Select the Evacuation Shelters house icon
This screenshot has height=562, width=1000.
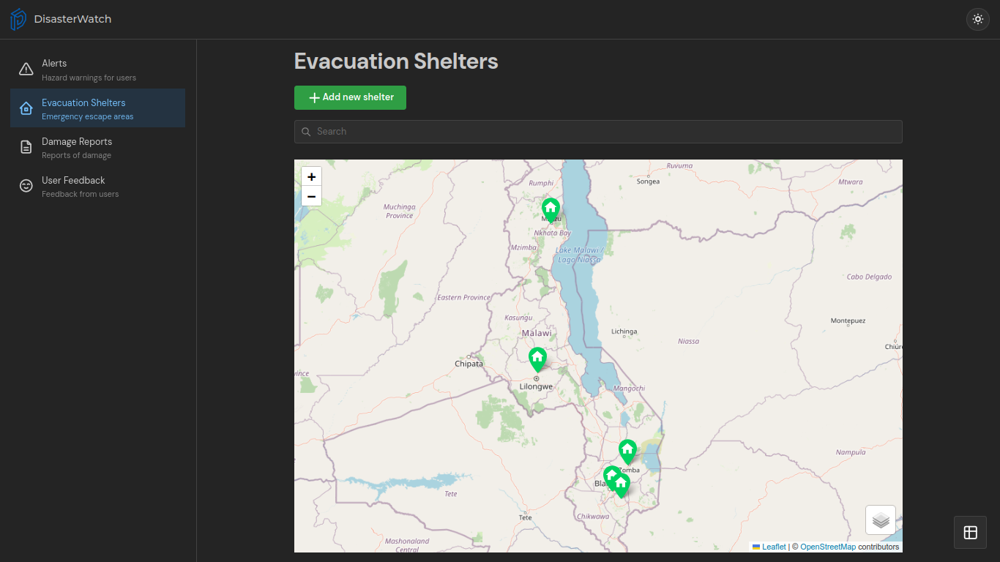[26, 108]
